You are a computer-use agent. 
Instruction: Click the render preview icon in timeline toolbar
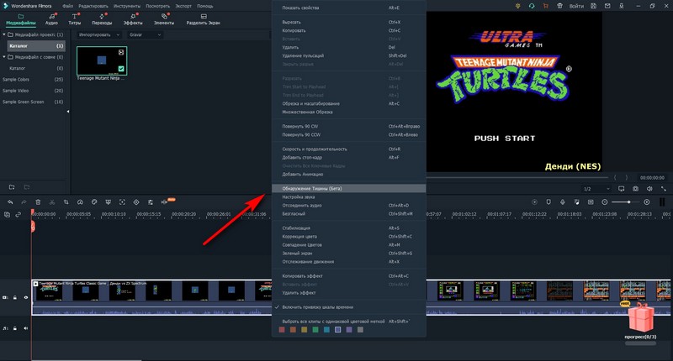534,201
